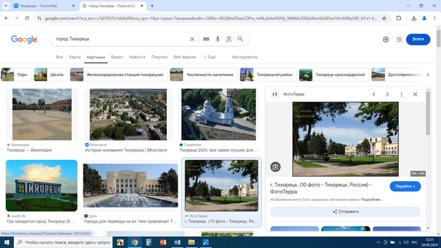The image size is (441, 248).
Task: Open PowerPoint from the taskbar
Action: coord(163,242)
